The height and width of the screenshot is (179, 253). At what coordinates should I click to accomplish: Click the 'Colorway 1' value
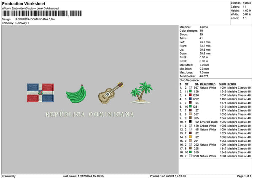coord(22,23)
